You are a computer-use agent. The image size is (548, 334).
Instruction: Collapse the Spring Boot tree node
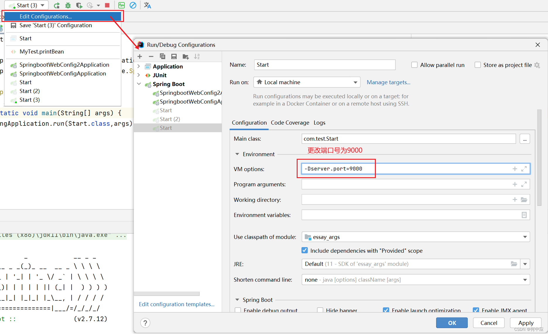pyautogui.click(x=139, y=84)
